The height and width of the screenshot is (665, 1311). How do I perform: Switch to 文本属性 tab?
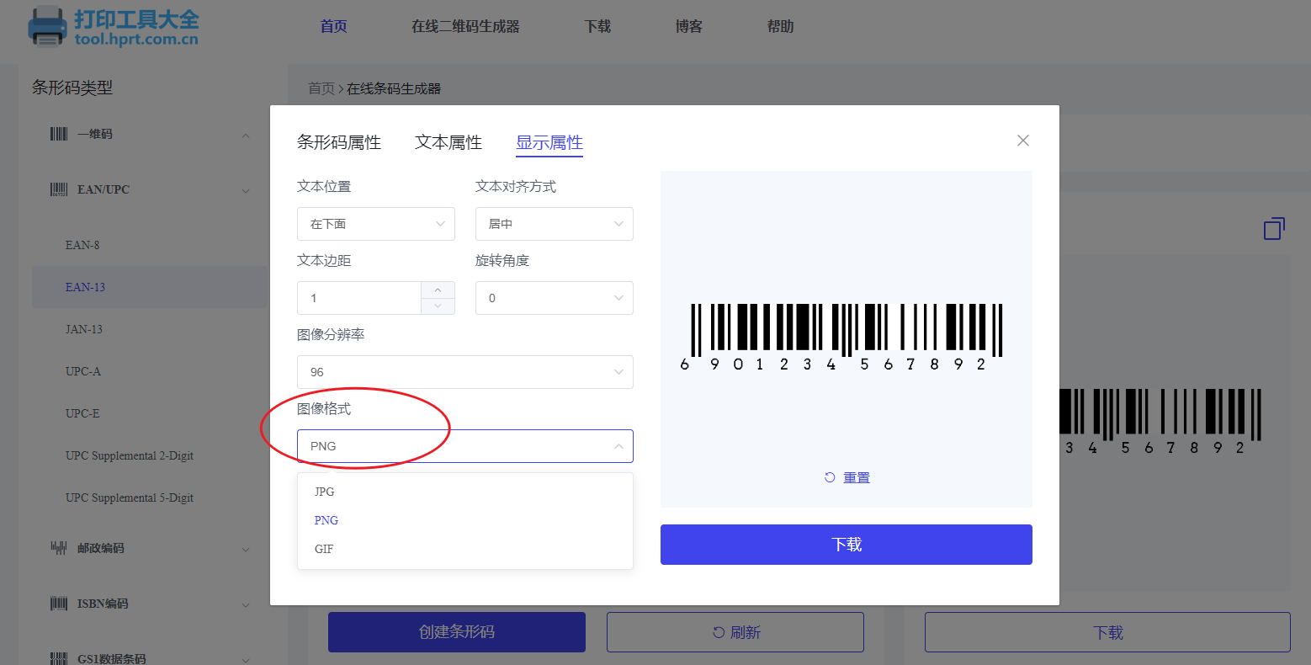[448, 142]
